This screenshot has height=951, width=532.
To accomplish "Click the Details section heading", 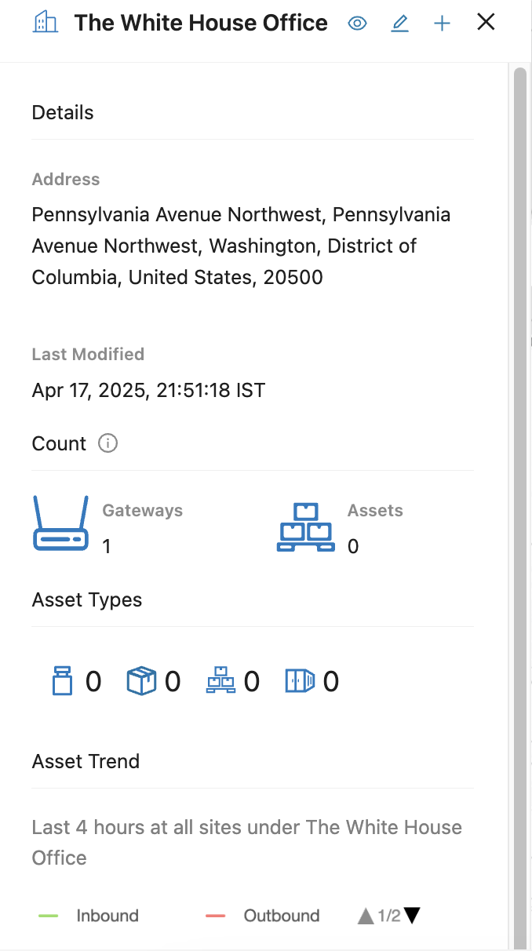I will pyautogui.click(x=63, y=112).
